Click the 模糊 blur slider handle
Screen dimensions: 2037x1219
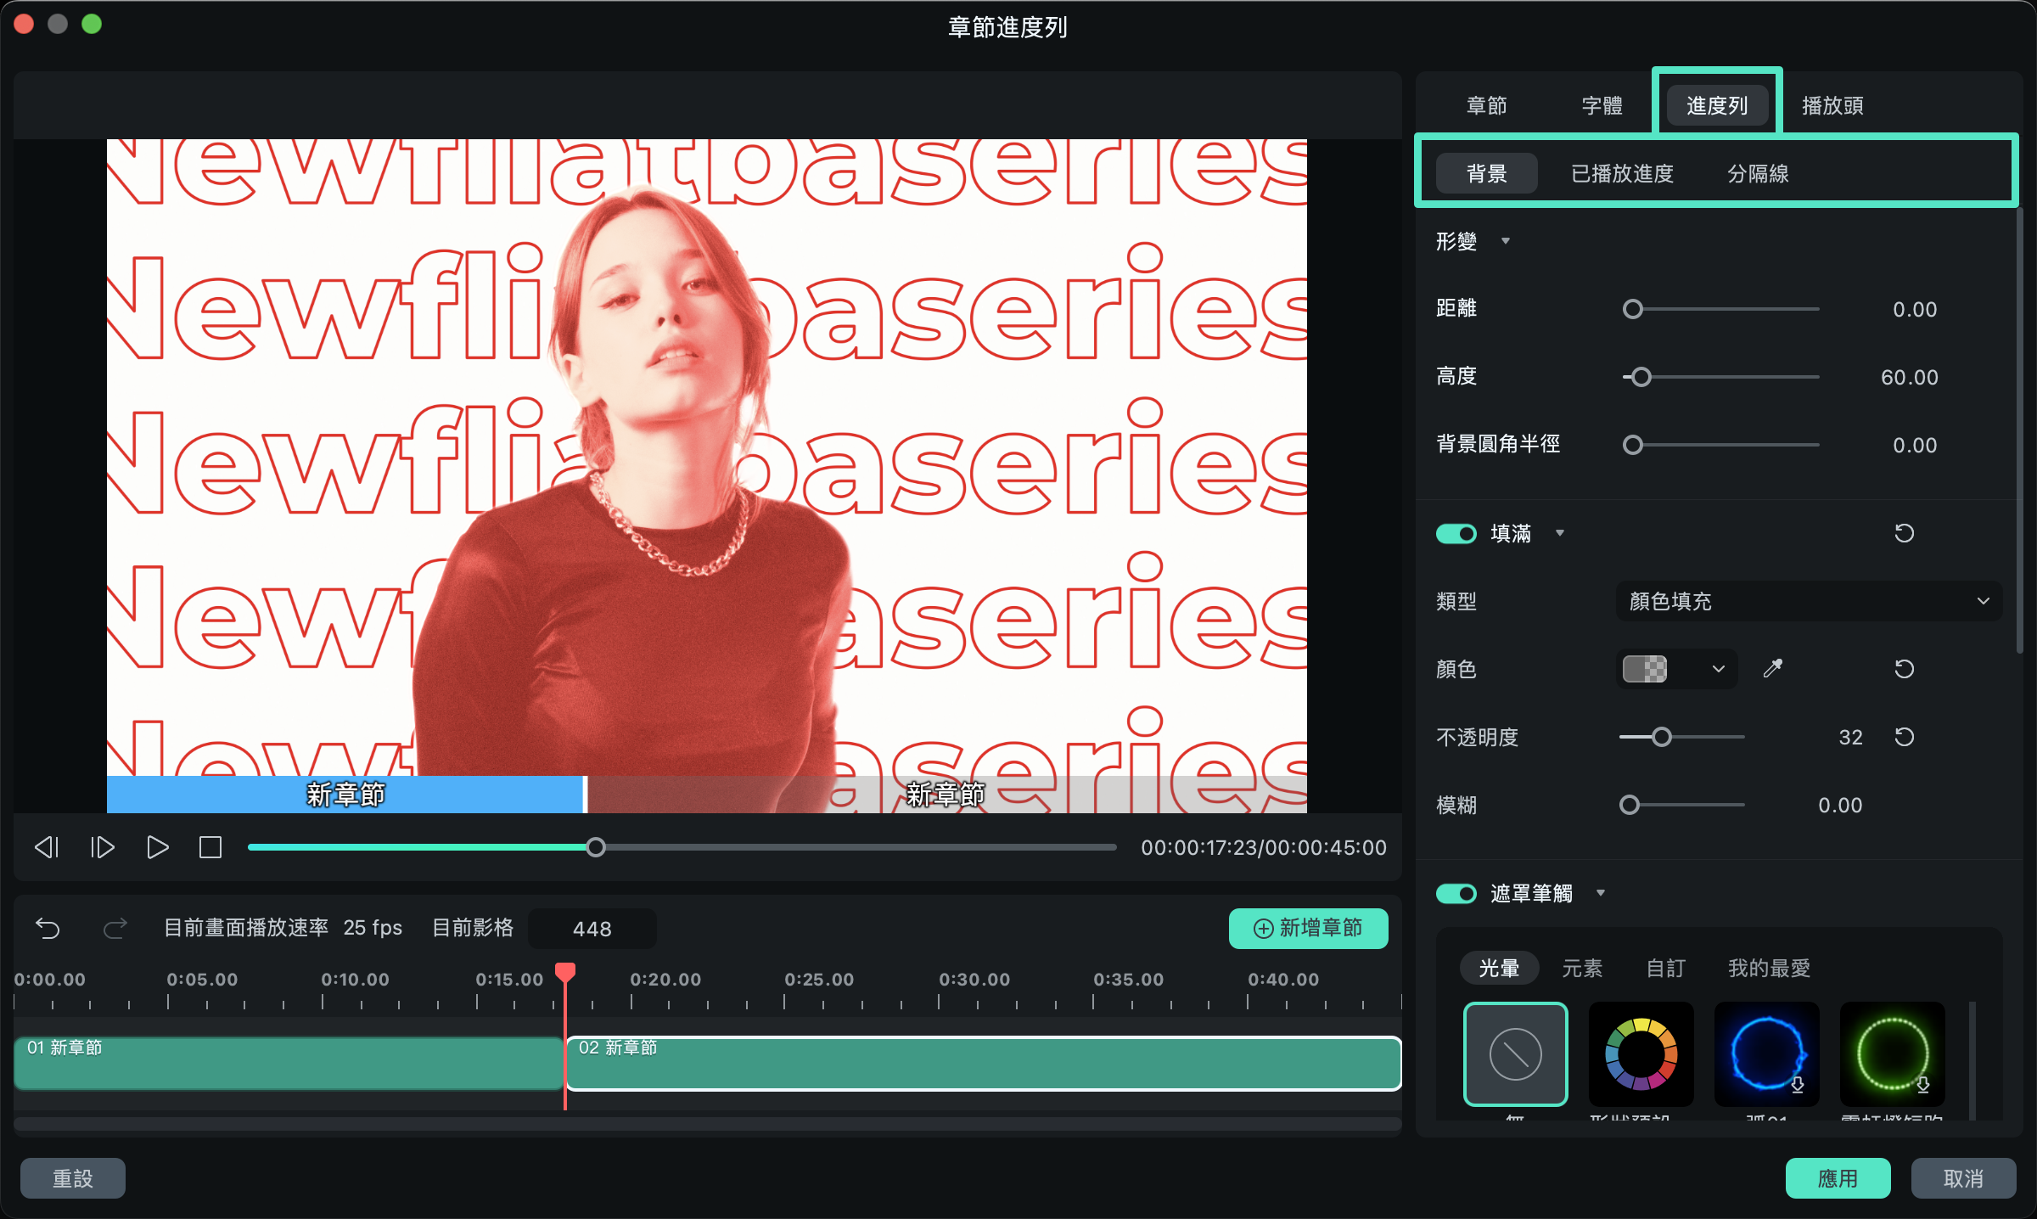tap(1629, 805)
